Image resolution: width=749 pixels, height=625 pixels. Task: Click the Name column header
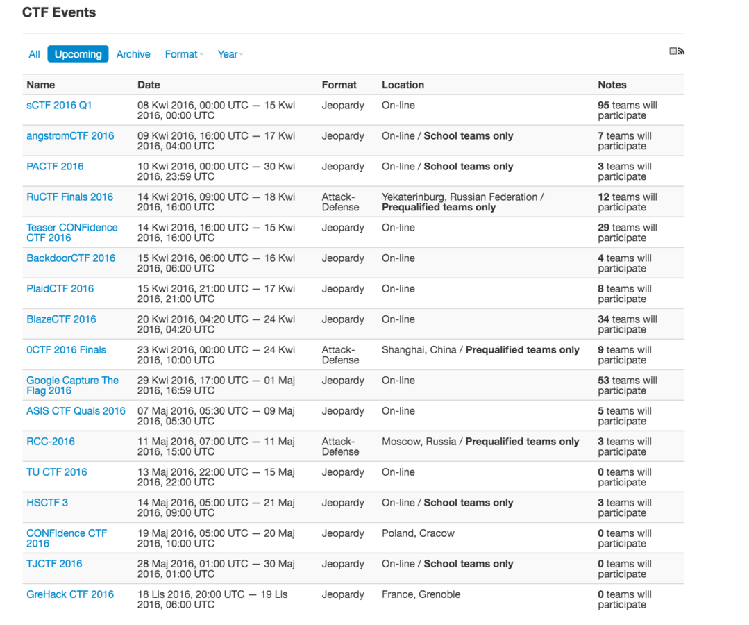click(x=40, y=85)
